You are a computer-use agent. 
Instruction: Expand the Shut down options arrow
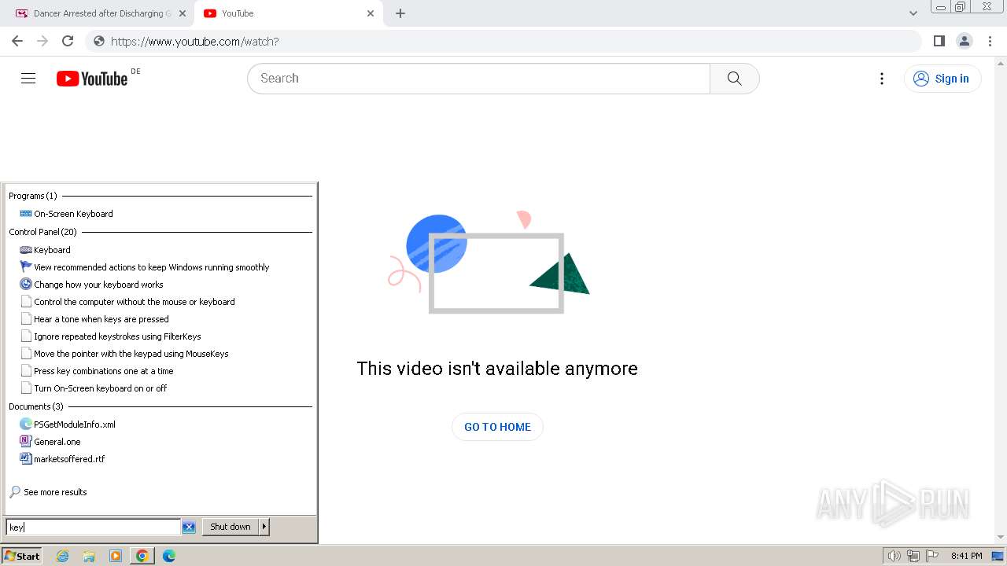click(x=264, y=527)
